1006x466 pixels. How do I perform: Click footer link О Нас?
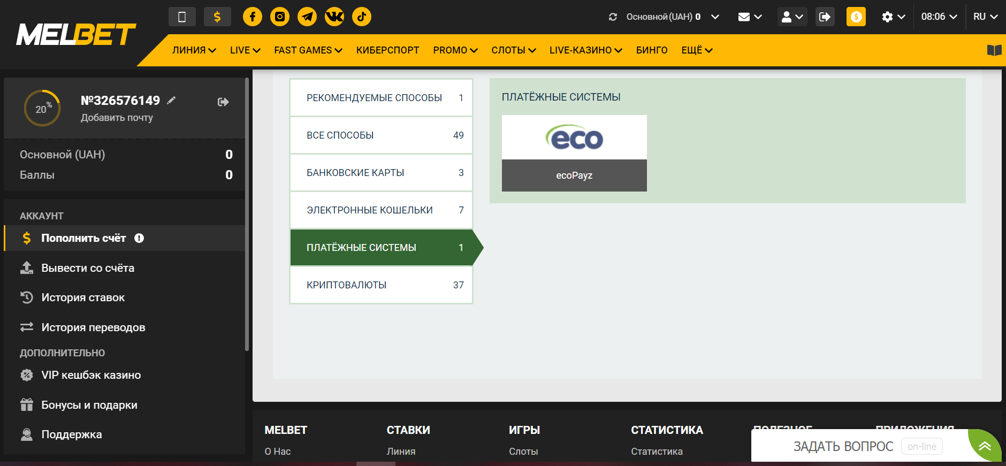pos(278,452)
